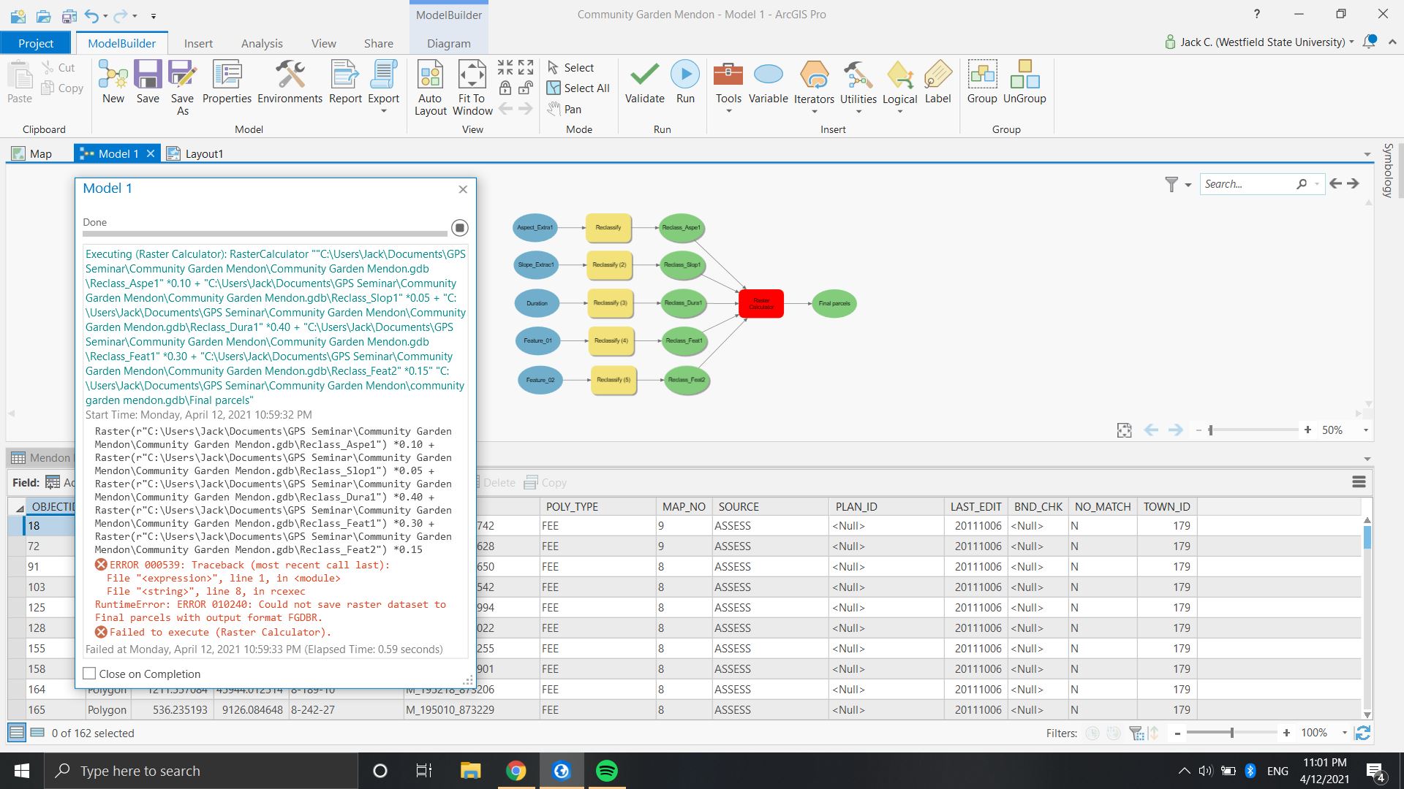Click the Auto Layout icon

click(430, 75)
